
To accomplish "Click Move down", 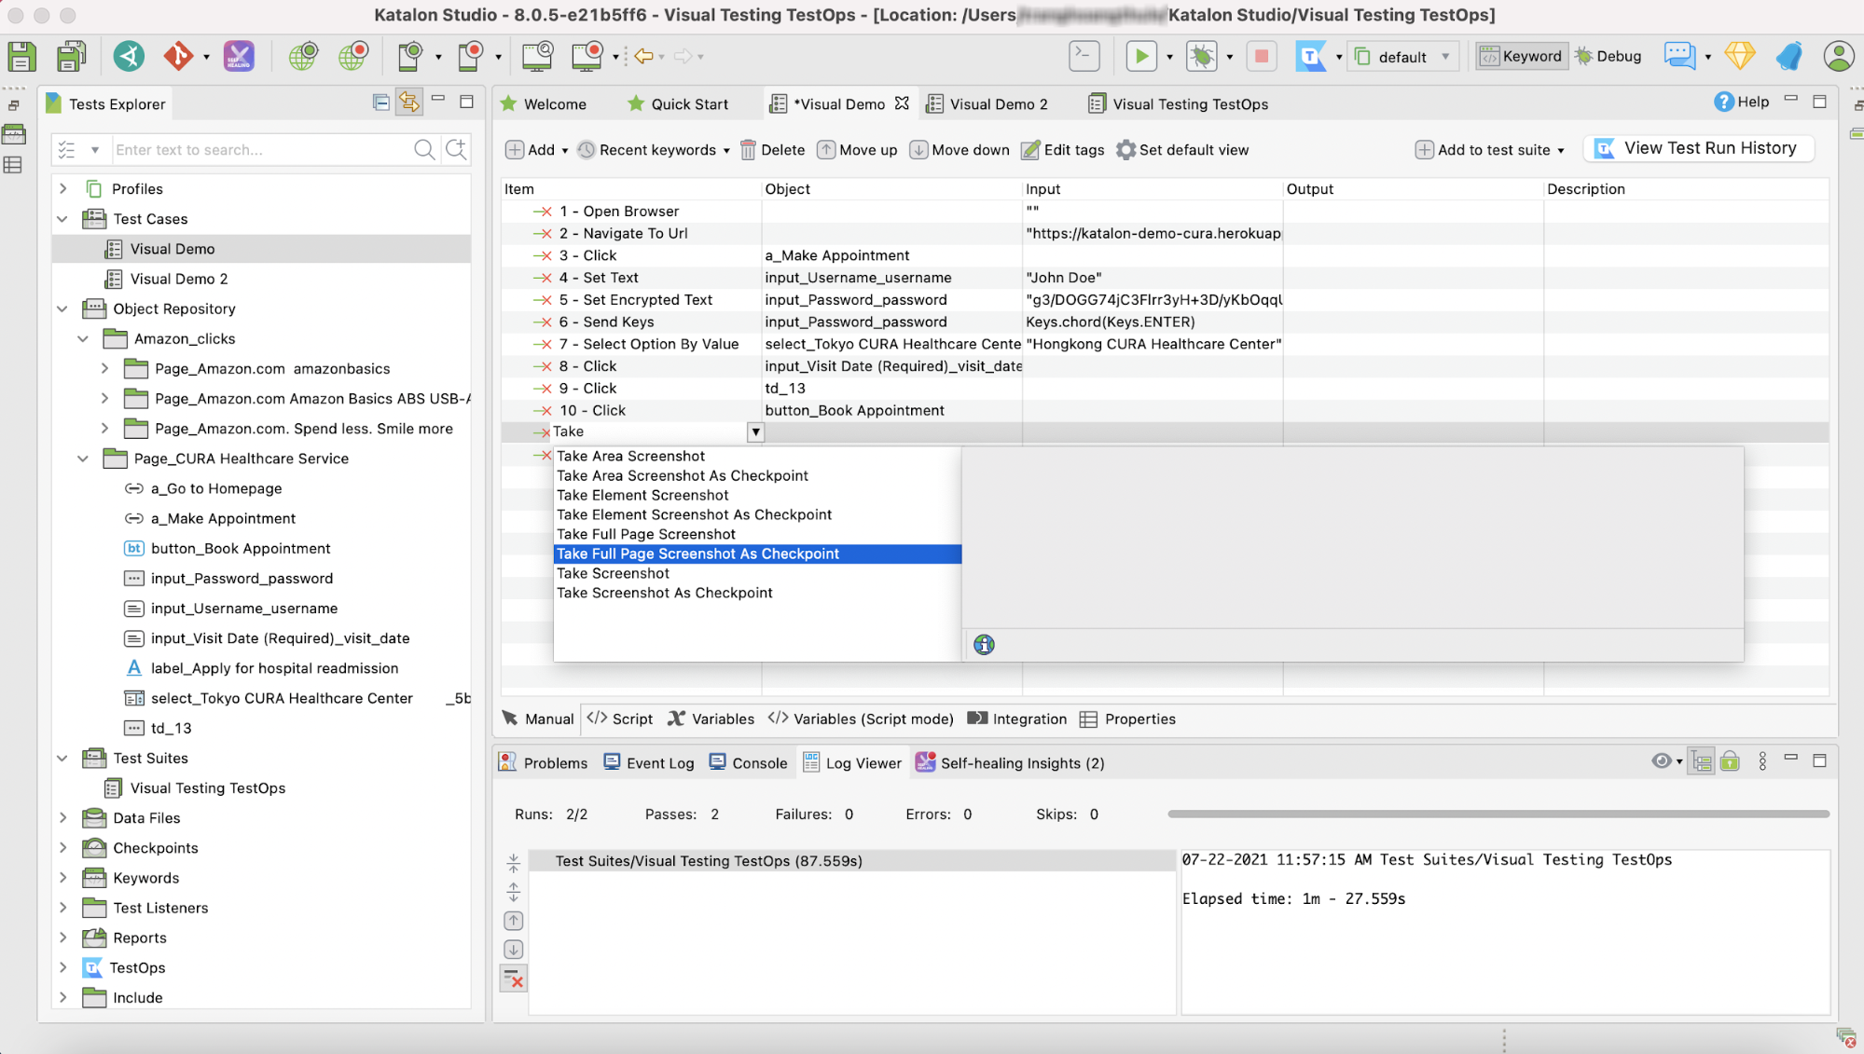I will (960, 150).
